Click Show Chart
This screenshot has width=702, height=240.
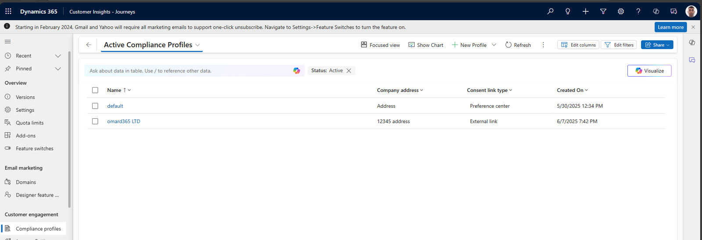426,45
